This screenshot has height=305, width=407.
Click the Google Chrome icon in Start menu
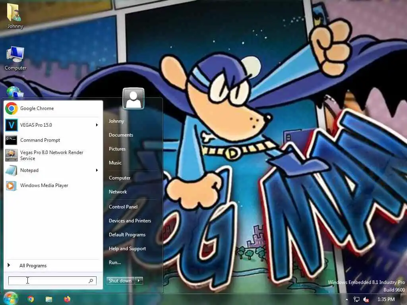point(12,108)
